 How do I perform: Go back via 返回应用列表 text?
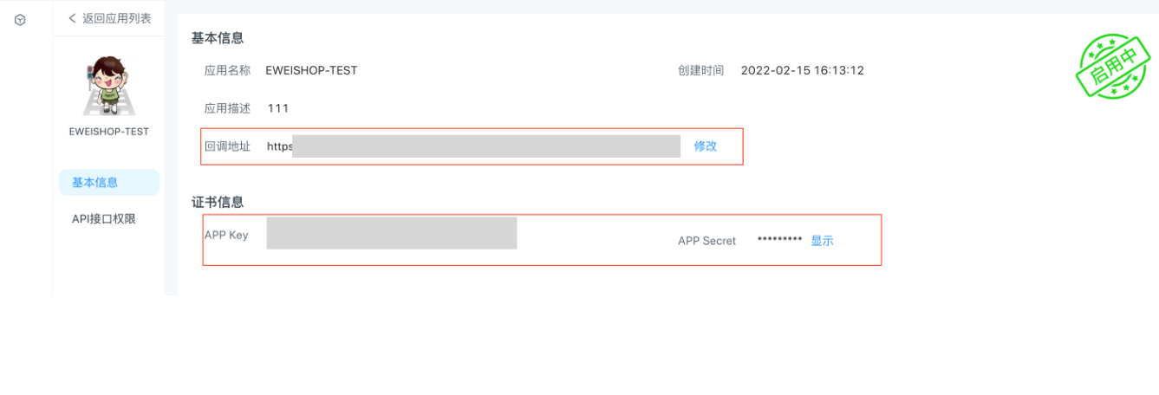(x=117, y=18)
